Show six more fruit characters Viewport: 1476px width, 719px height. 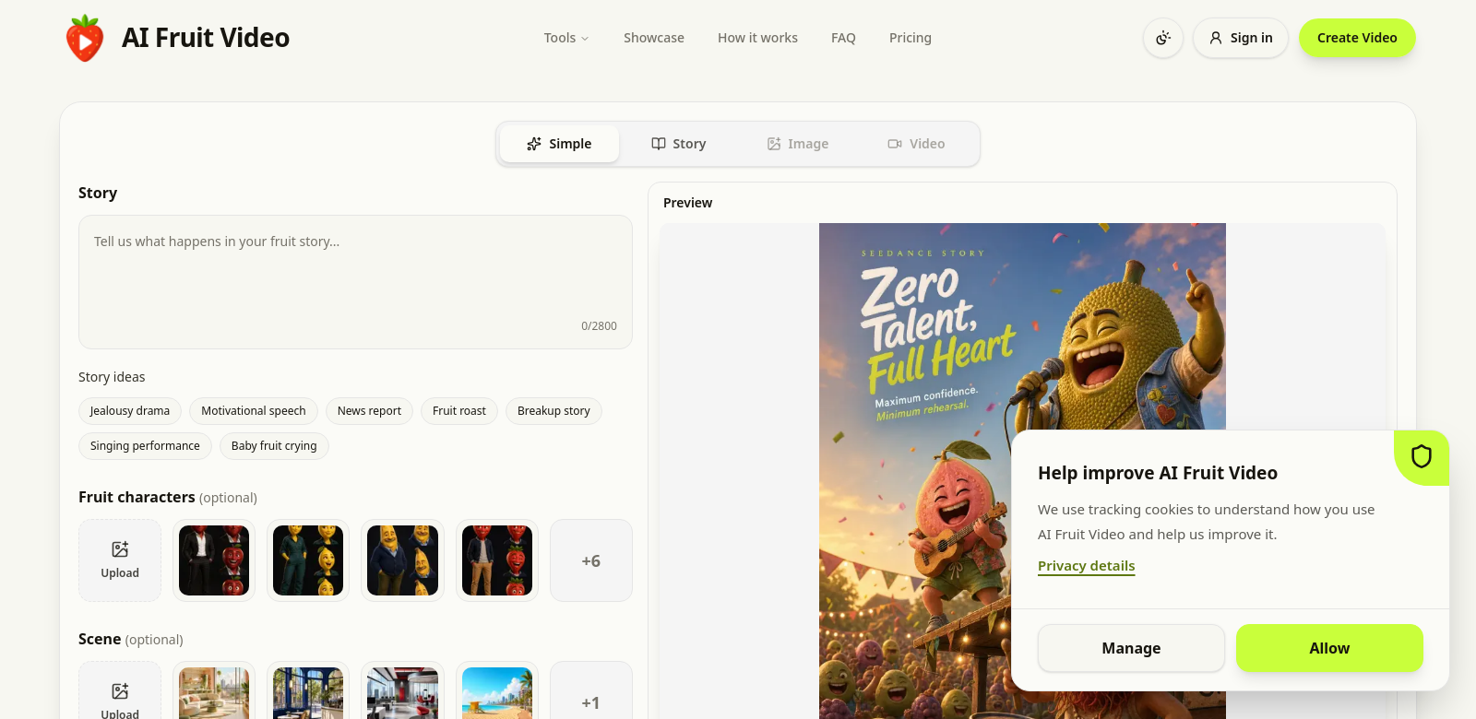[x=591, y=560]
